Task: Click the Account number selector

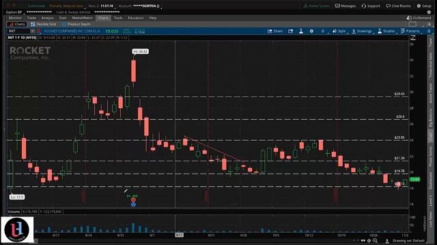Action: (140, 6)
